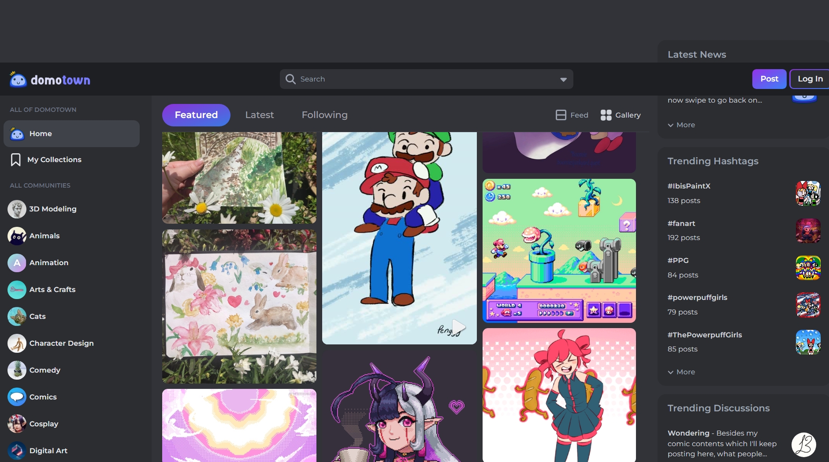Image resolution: width=829 pixels, height=462 pixels.
Task: Open the 3D Modeling community icon
Action: tap(17, 209)
